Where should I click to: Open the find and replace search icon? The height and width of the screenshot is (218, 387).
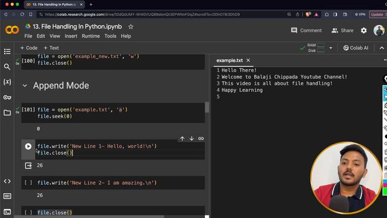coord(7,67)
